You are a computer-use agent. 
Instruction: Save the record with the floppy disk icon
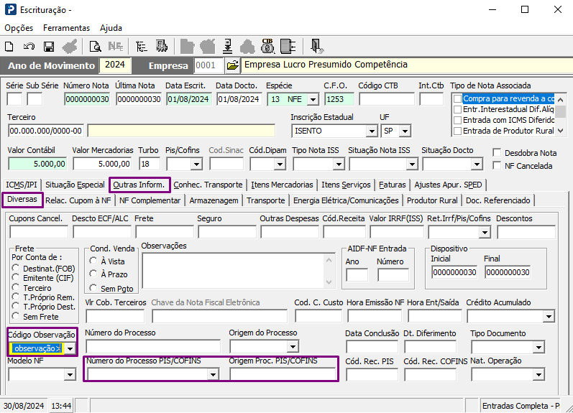pos(49,47)
